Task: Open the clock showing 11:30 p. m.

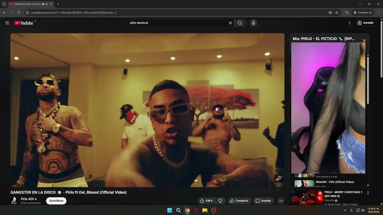Action: pos(373,210)
